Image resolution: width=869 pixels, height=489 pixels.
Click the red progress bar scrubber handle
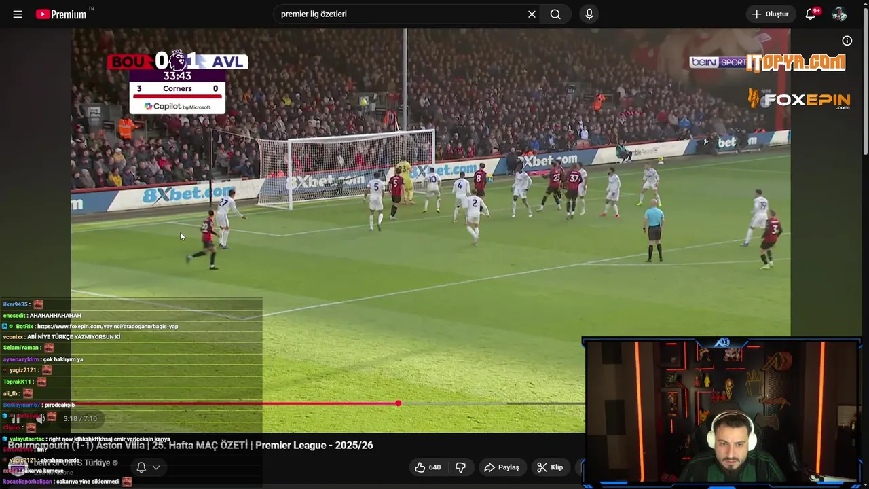[399, 403]
